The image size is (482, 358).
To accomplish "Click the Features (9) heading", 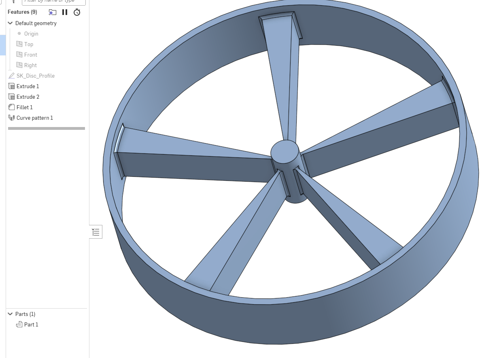I will pos(22,12).
